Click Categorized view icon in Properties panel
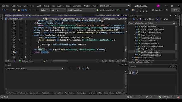The image size is (182, 102). (130, 73)
